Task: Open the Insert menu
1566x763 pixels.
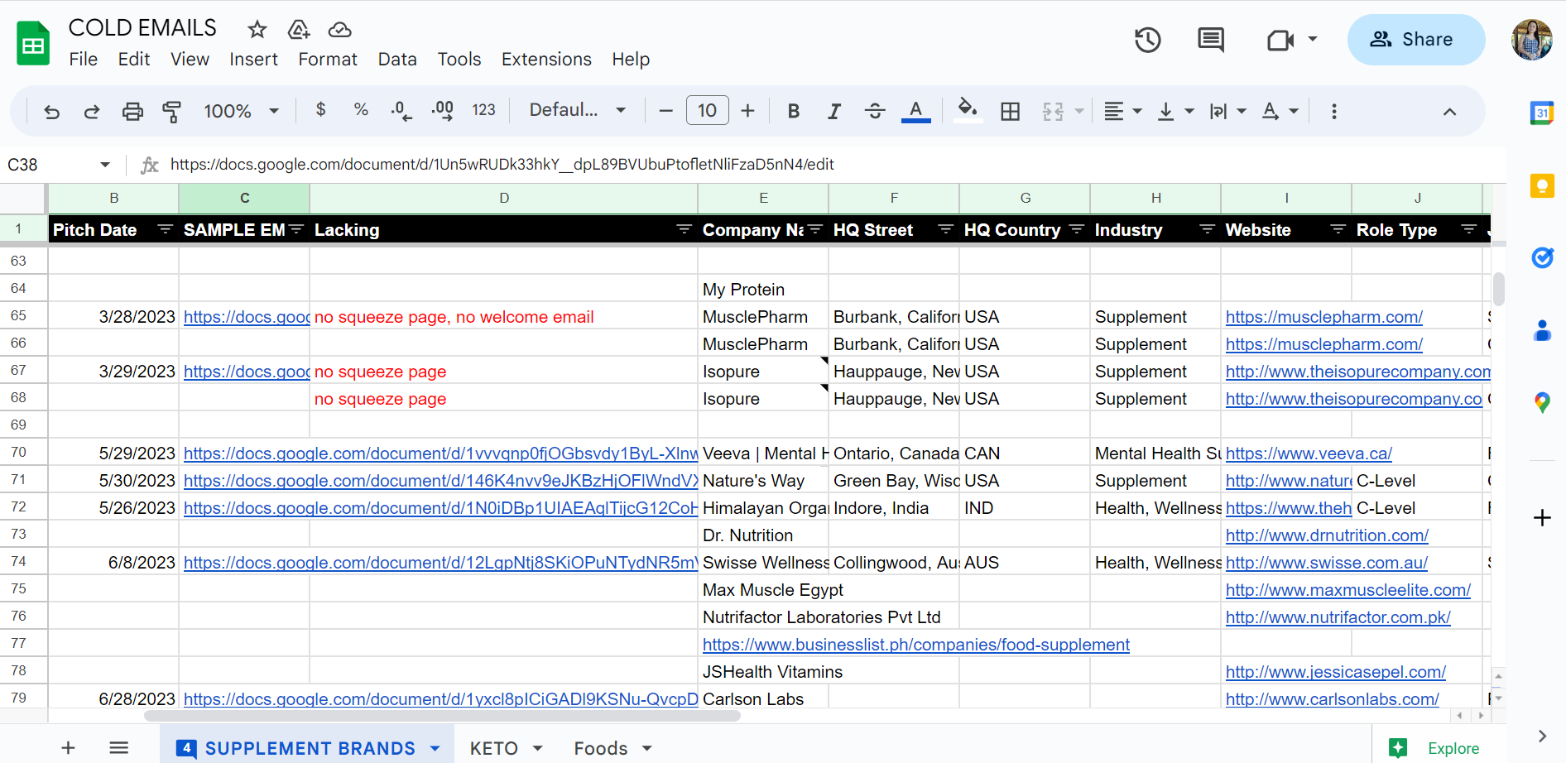Action: [253, 60]
